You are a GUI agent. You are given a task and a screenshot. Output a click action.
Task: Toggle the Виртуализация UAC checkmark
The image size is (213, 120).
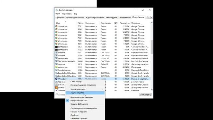point(67,101)
